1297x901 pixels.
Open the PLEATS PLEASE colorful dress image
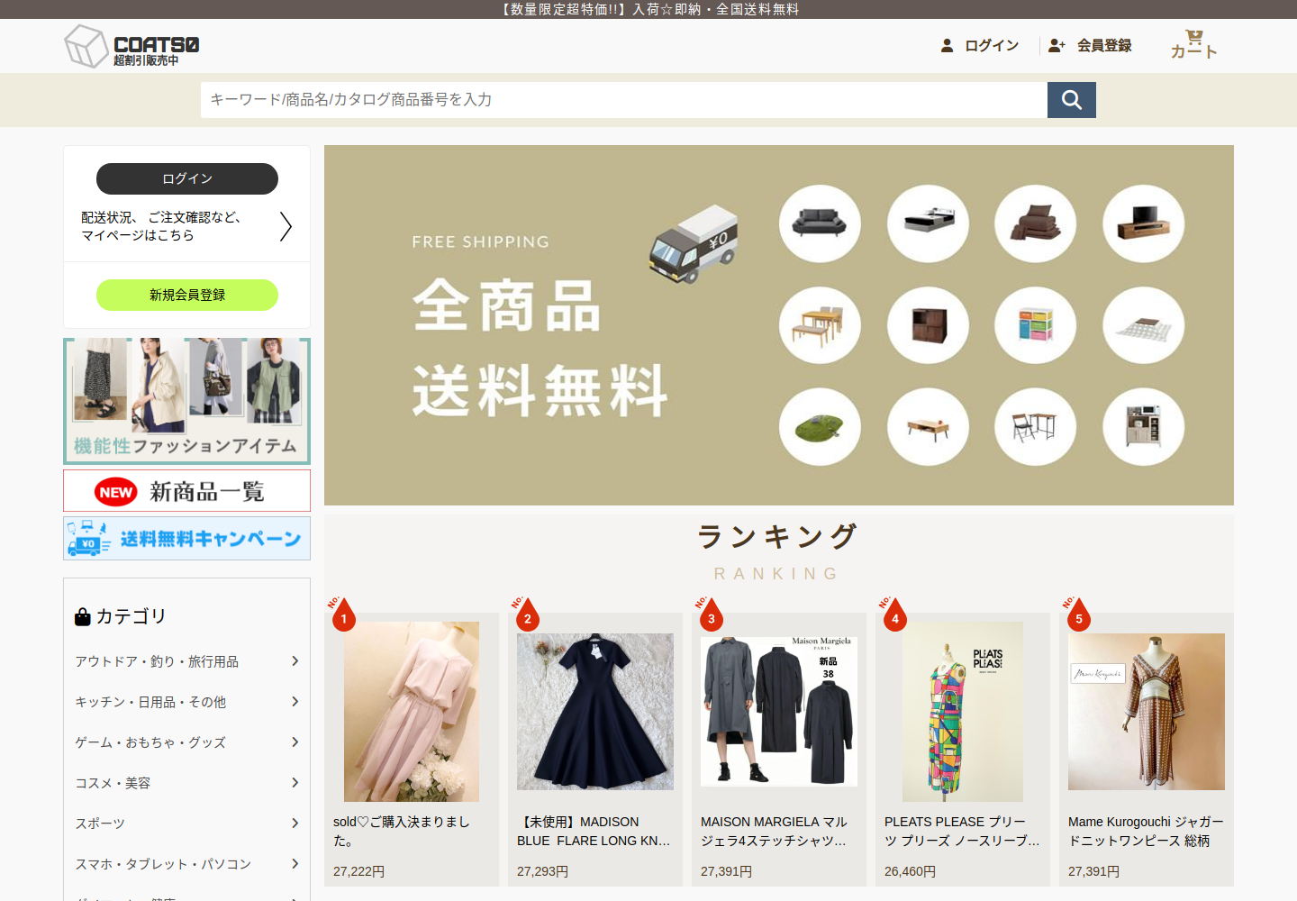(963, 712)
